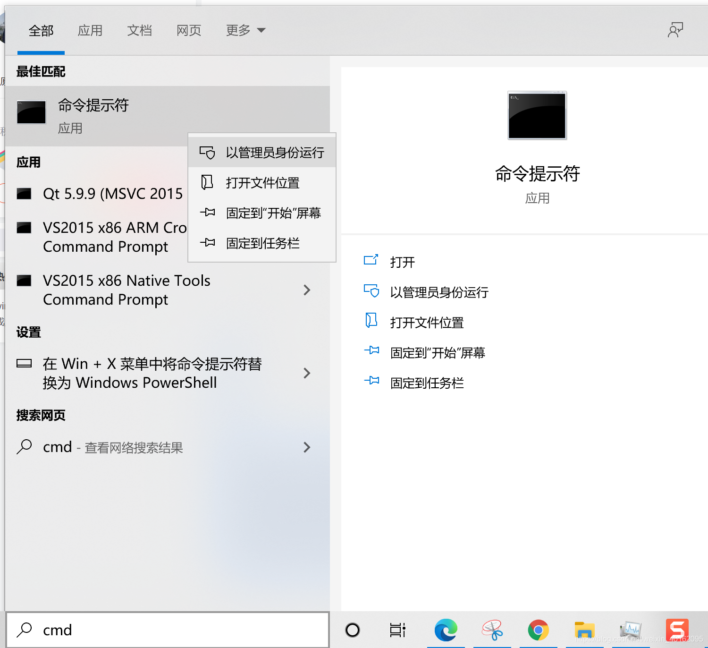Click 以管理员身份运行 in the right details pane
708x648 pixels.
[x=439, y=292]
